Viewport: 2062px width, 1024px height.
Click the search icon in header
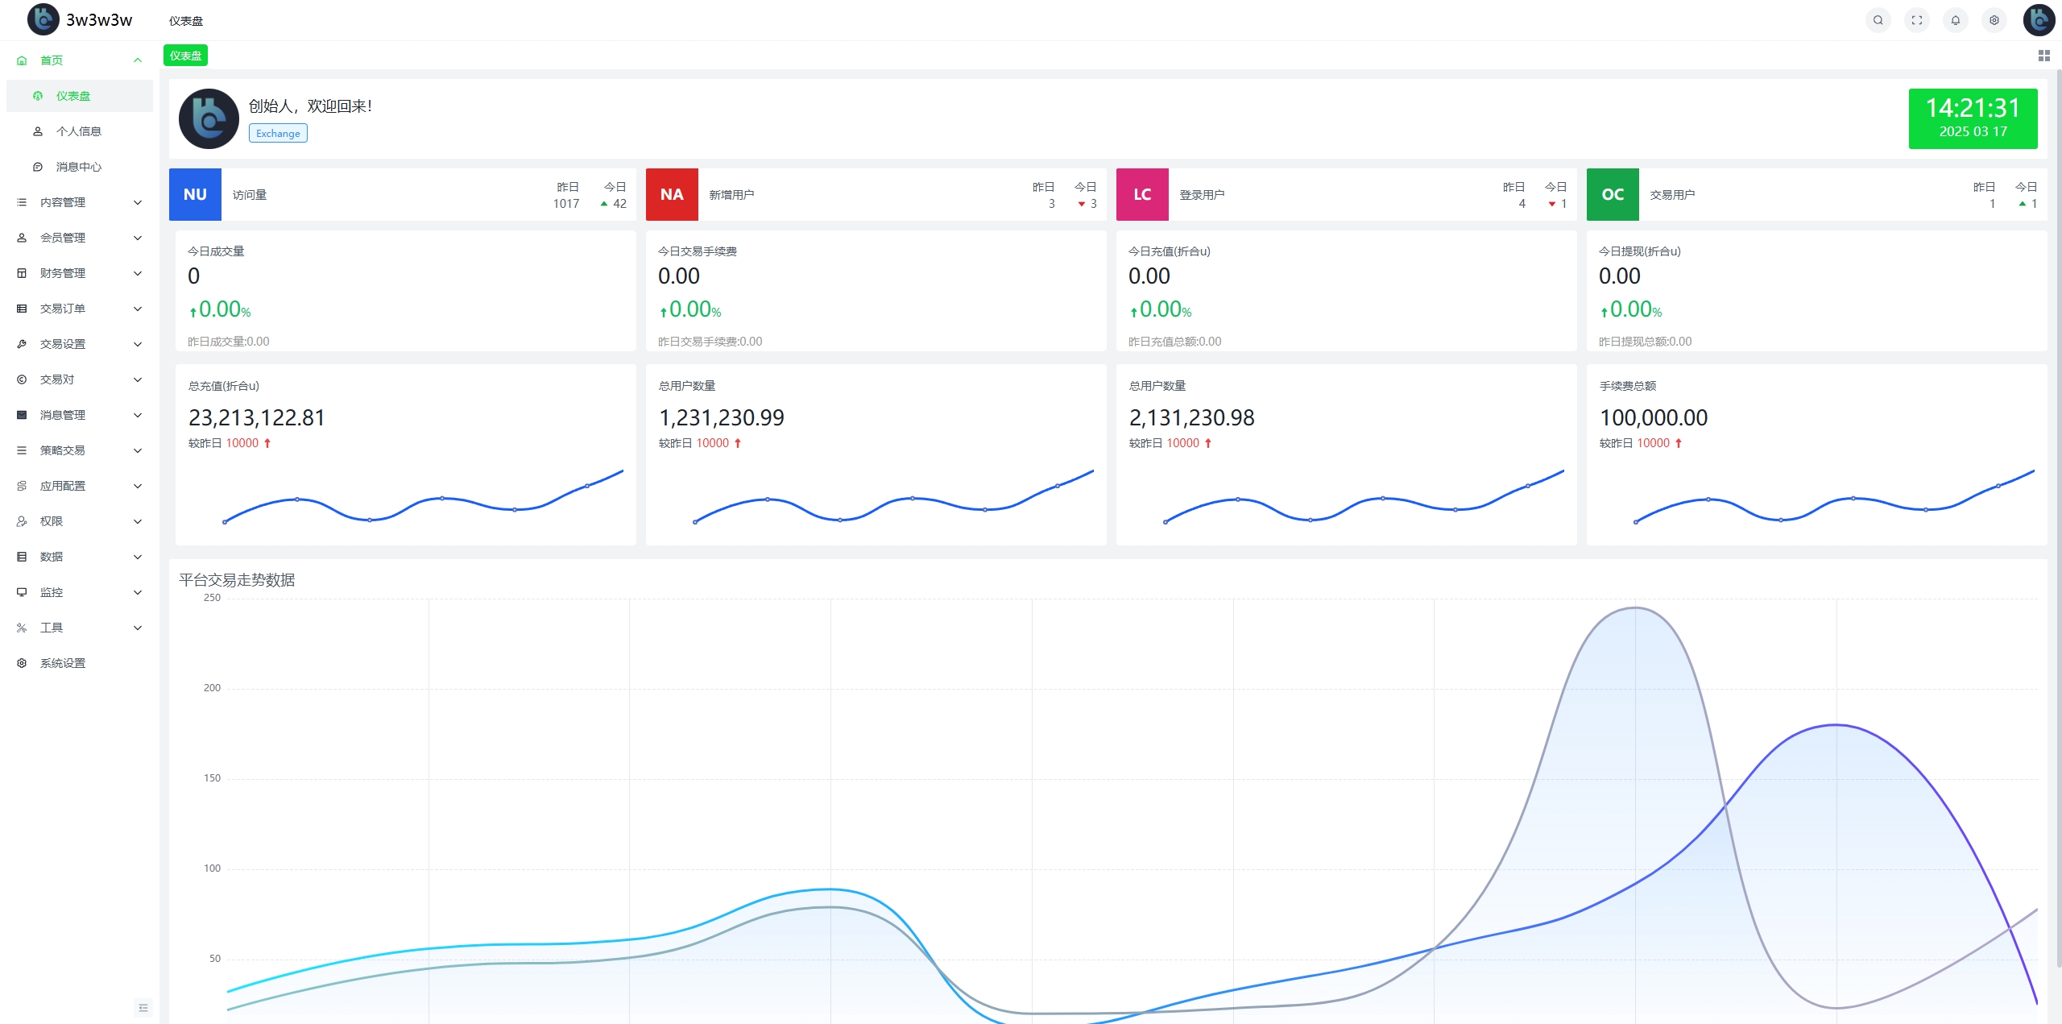[1878, 20]
